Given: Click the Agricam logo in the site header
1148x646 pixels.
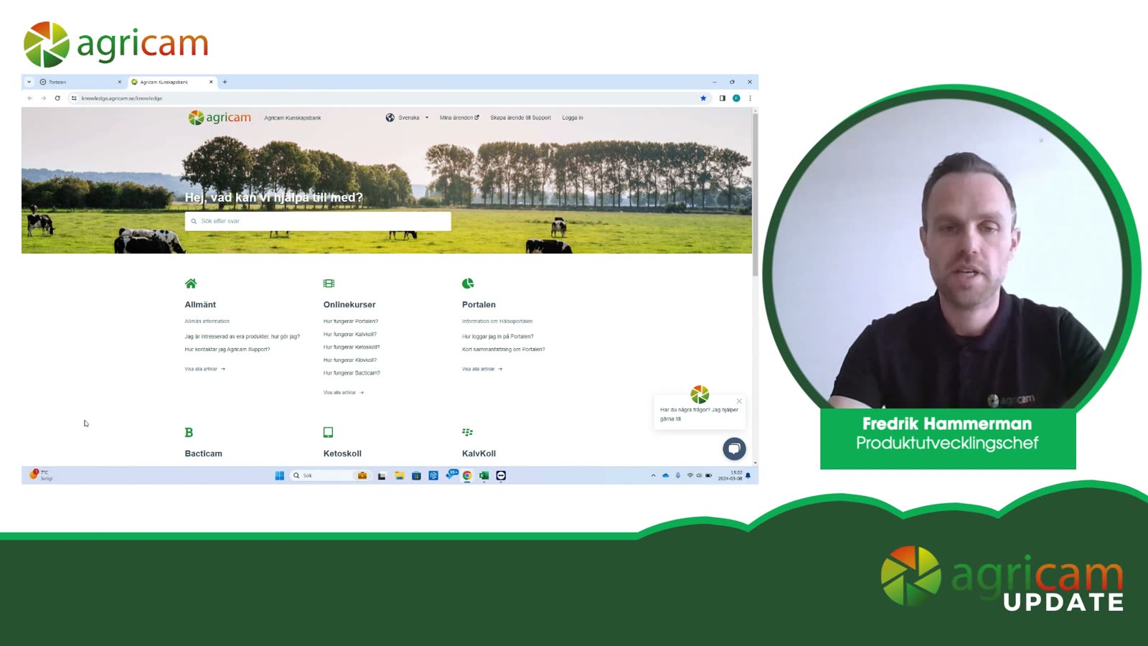Looking at the screenshot, I should tap(220, 118).
